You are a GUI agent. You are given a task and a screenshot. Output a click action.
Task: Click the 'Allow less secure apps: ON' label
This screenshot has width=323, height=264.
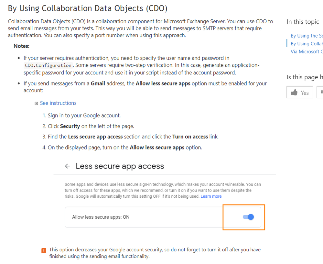[101, 217]
